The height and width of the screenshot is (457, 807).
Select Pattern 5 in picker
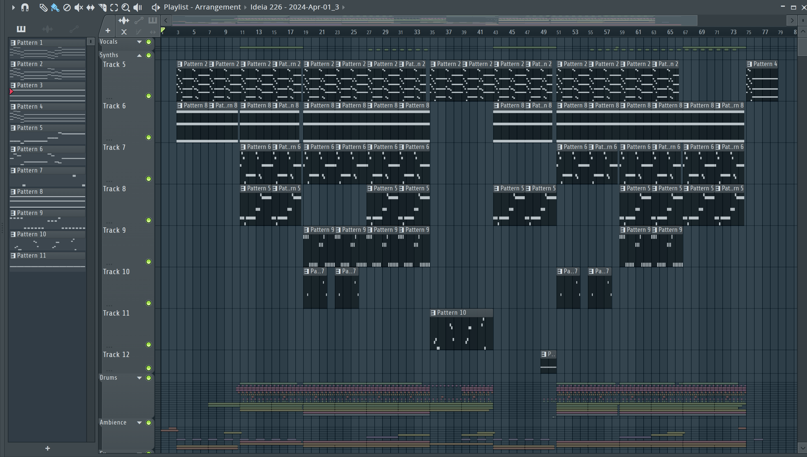pos(47,128)
